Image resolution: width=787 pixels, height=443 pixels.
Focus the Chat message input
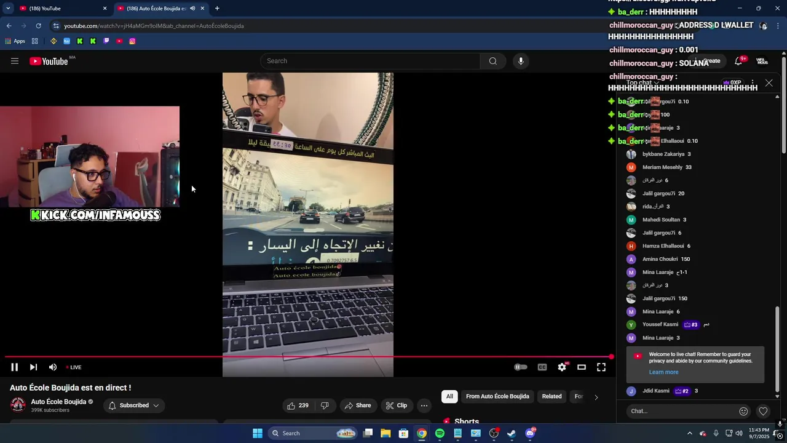(682, 411)
